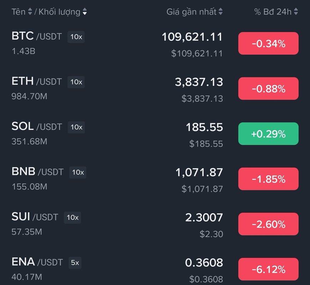Sort by name using Tên arrows
310x285 pixels.
pyautogui.click(x=30, y=12)
